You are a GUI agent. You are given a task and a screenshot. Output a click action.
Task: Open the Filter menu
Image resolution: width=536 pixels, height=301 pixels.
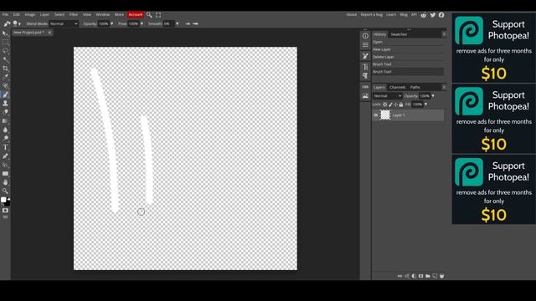click(x=74, y=15)
